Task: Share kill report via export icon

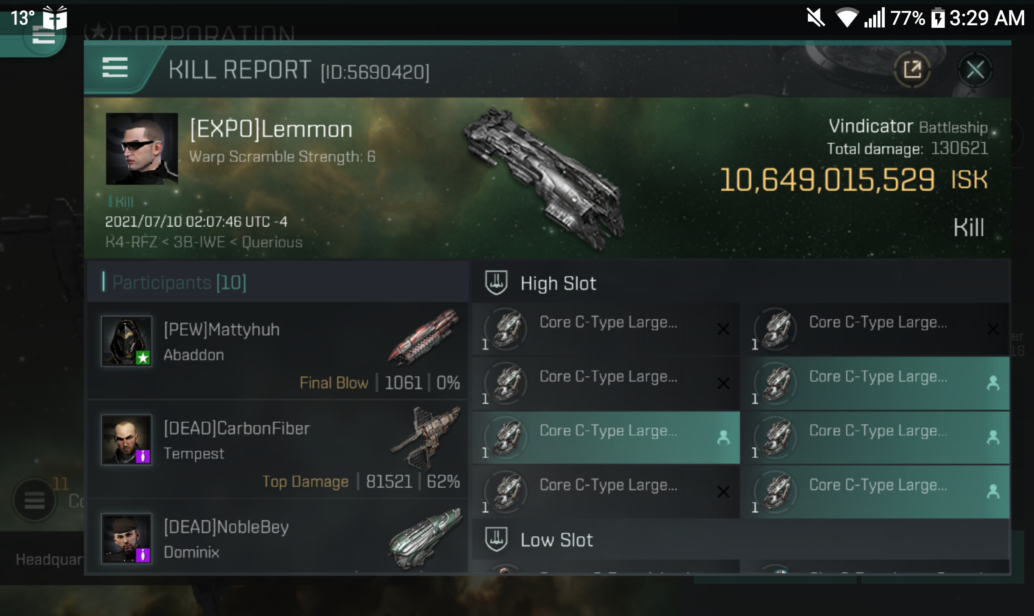Action: coord(912,69)
